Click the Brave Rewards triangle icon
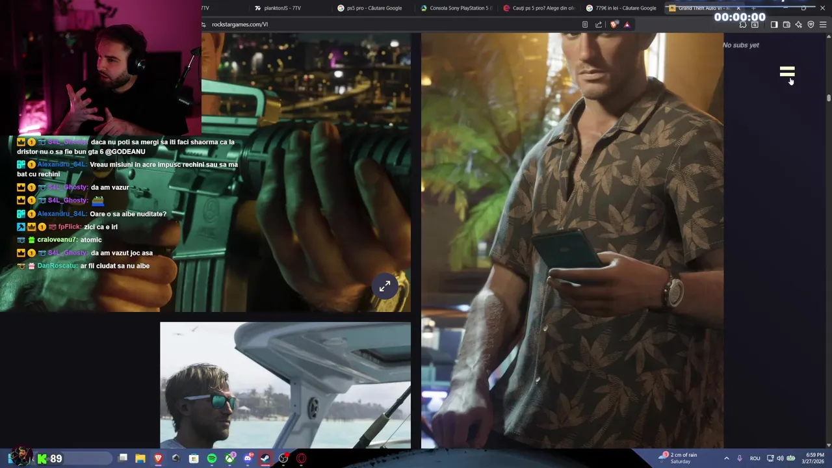 [x=627, y=25]
